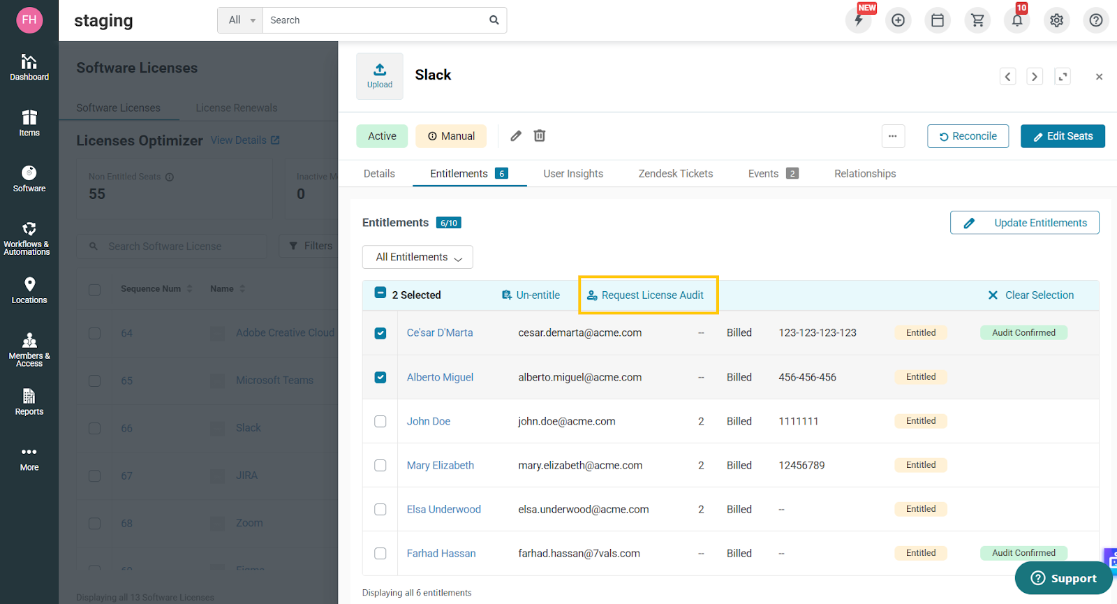
Task: Uncheck Alberto Miguel's checkbox
Action: coord(380,377)
